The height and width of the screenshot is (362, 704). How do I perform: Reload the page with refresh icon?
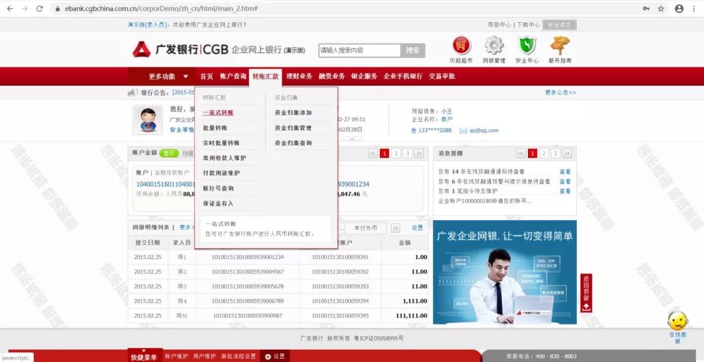[x=40, y=8]
